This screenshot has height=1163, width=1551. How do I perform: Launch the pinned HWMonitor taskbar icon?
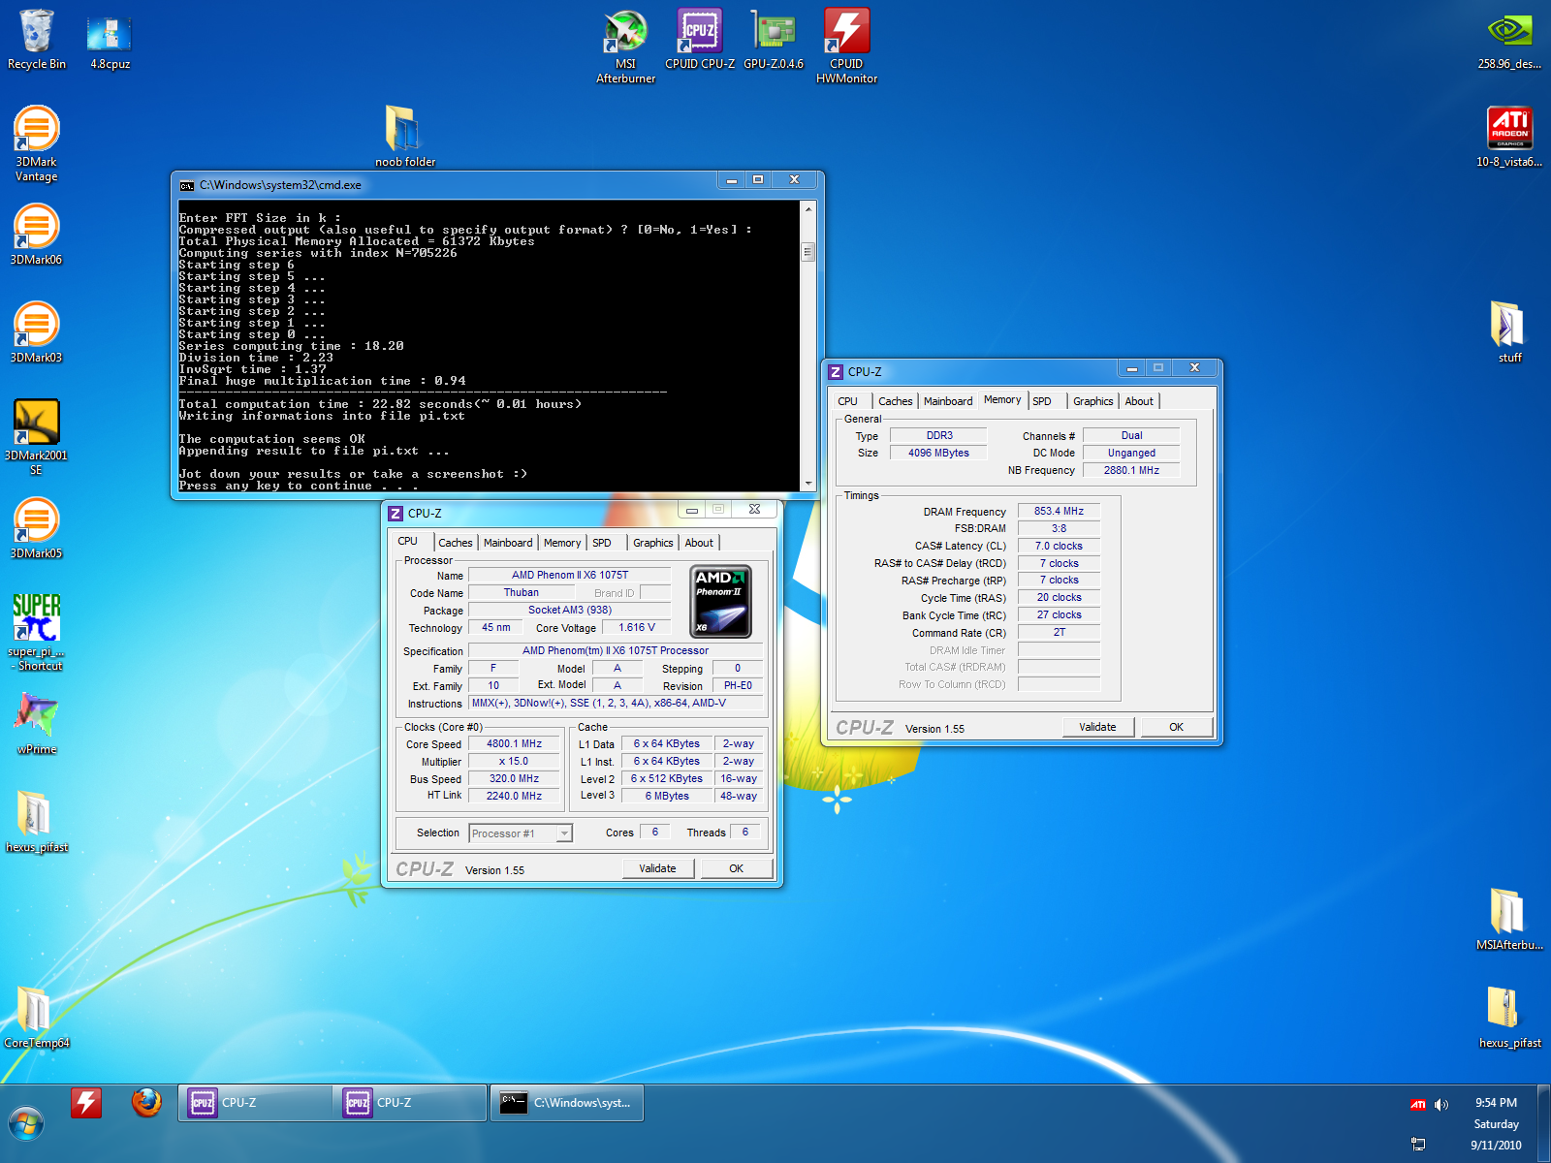click(x=86, y=1103)
